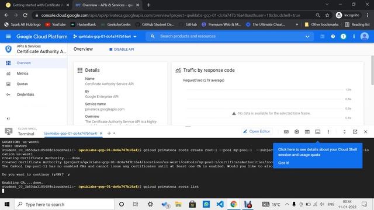Reload the page with refresh icon

coord(25,15)
